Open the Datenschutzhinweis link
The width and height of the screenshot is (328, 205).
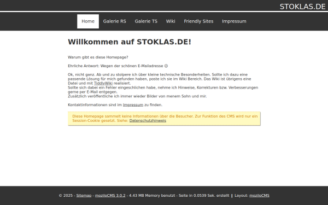tap(148, 121)
